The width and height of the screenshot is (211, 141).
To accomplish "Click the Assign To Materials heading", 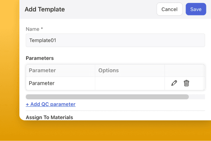I will click(50, 117).
